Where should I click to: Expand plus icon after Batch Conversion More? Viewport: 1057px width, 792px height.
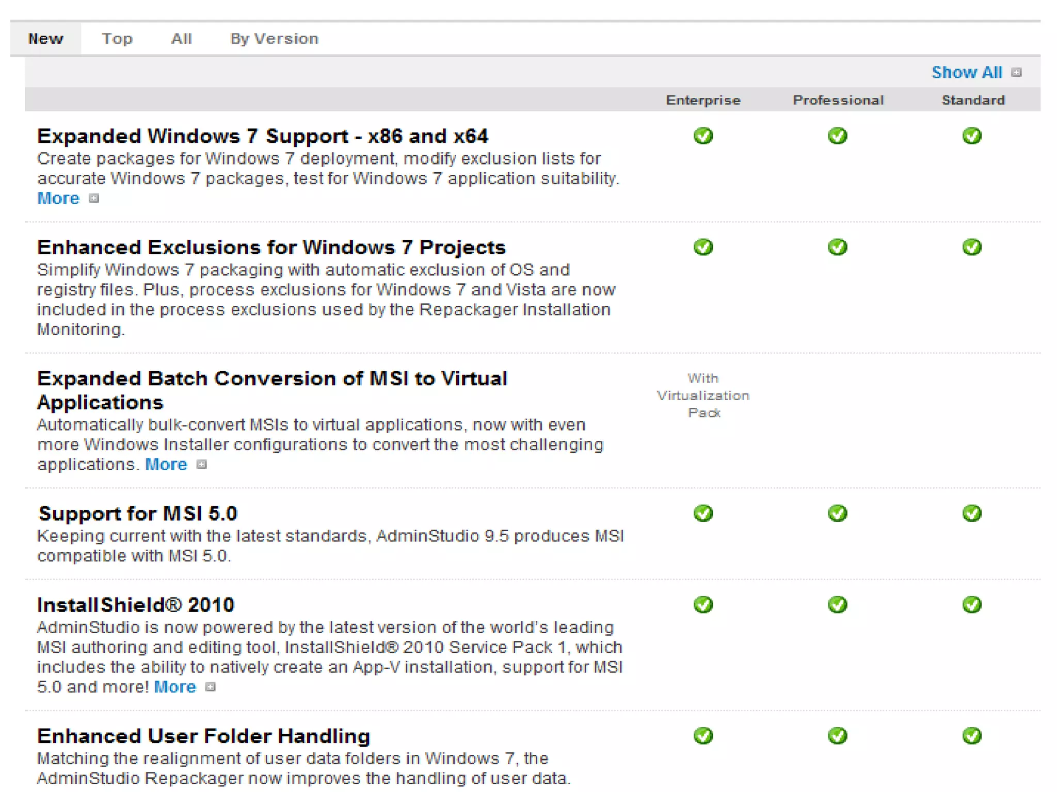[201, 465]
